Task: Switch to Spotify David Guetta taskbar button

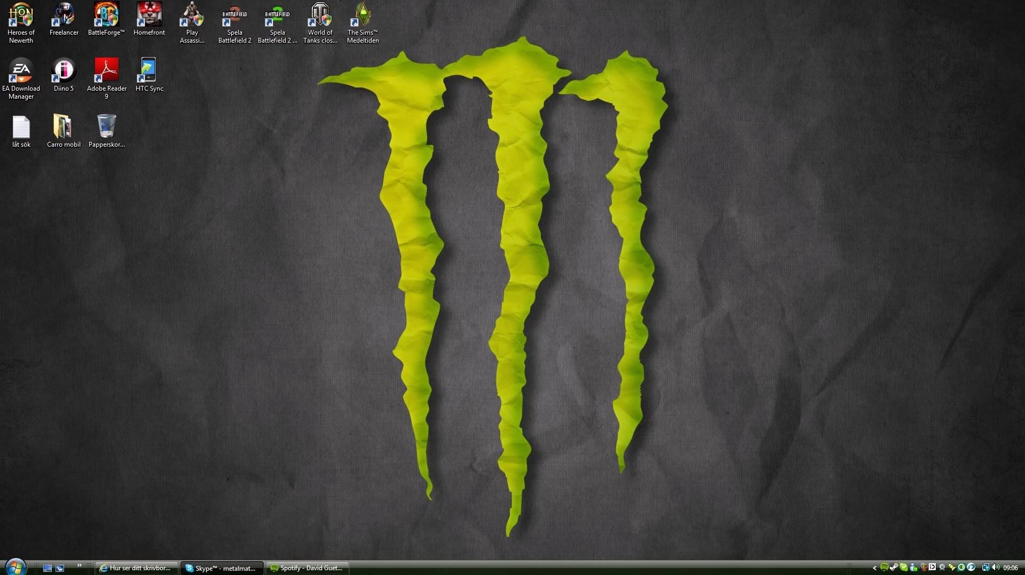Action: (x=307, y=568)
